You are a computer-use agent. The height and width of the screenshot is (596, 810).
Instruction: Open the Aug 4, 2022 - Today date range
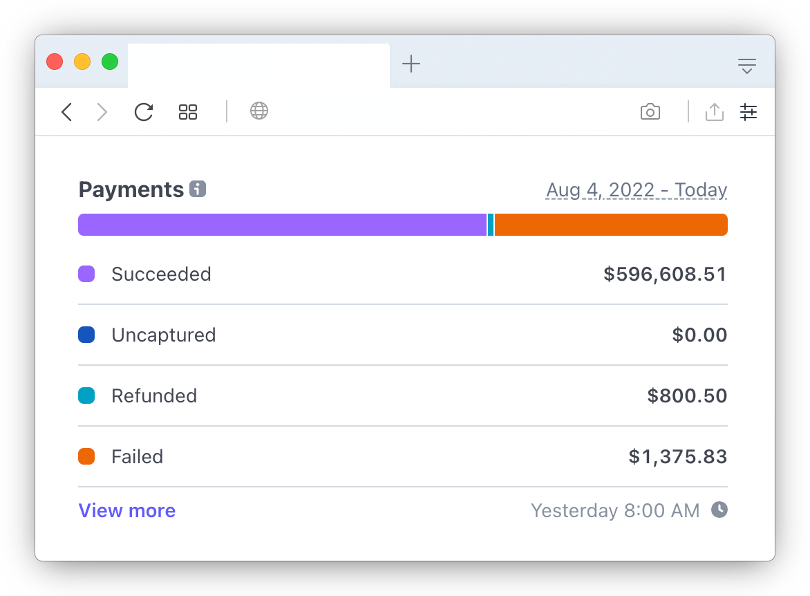tap(637, 190)
